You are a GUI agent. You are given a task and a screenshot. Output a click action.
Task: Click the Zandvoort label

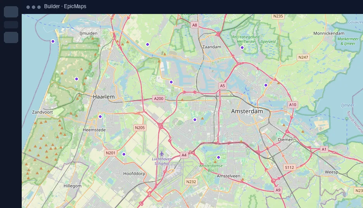tap(42, 112)
